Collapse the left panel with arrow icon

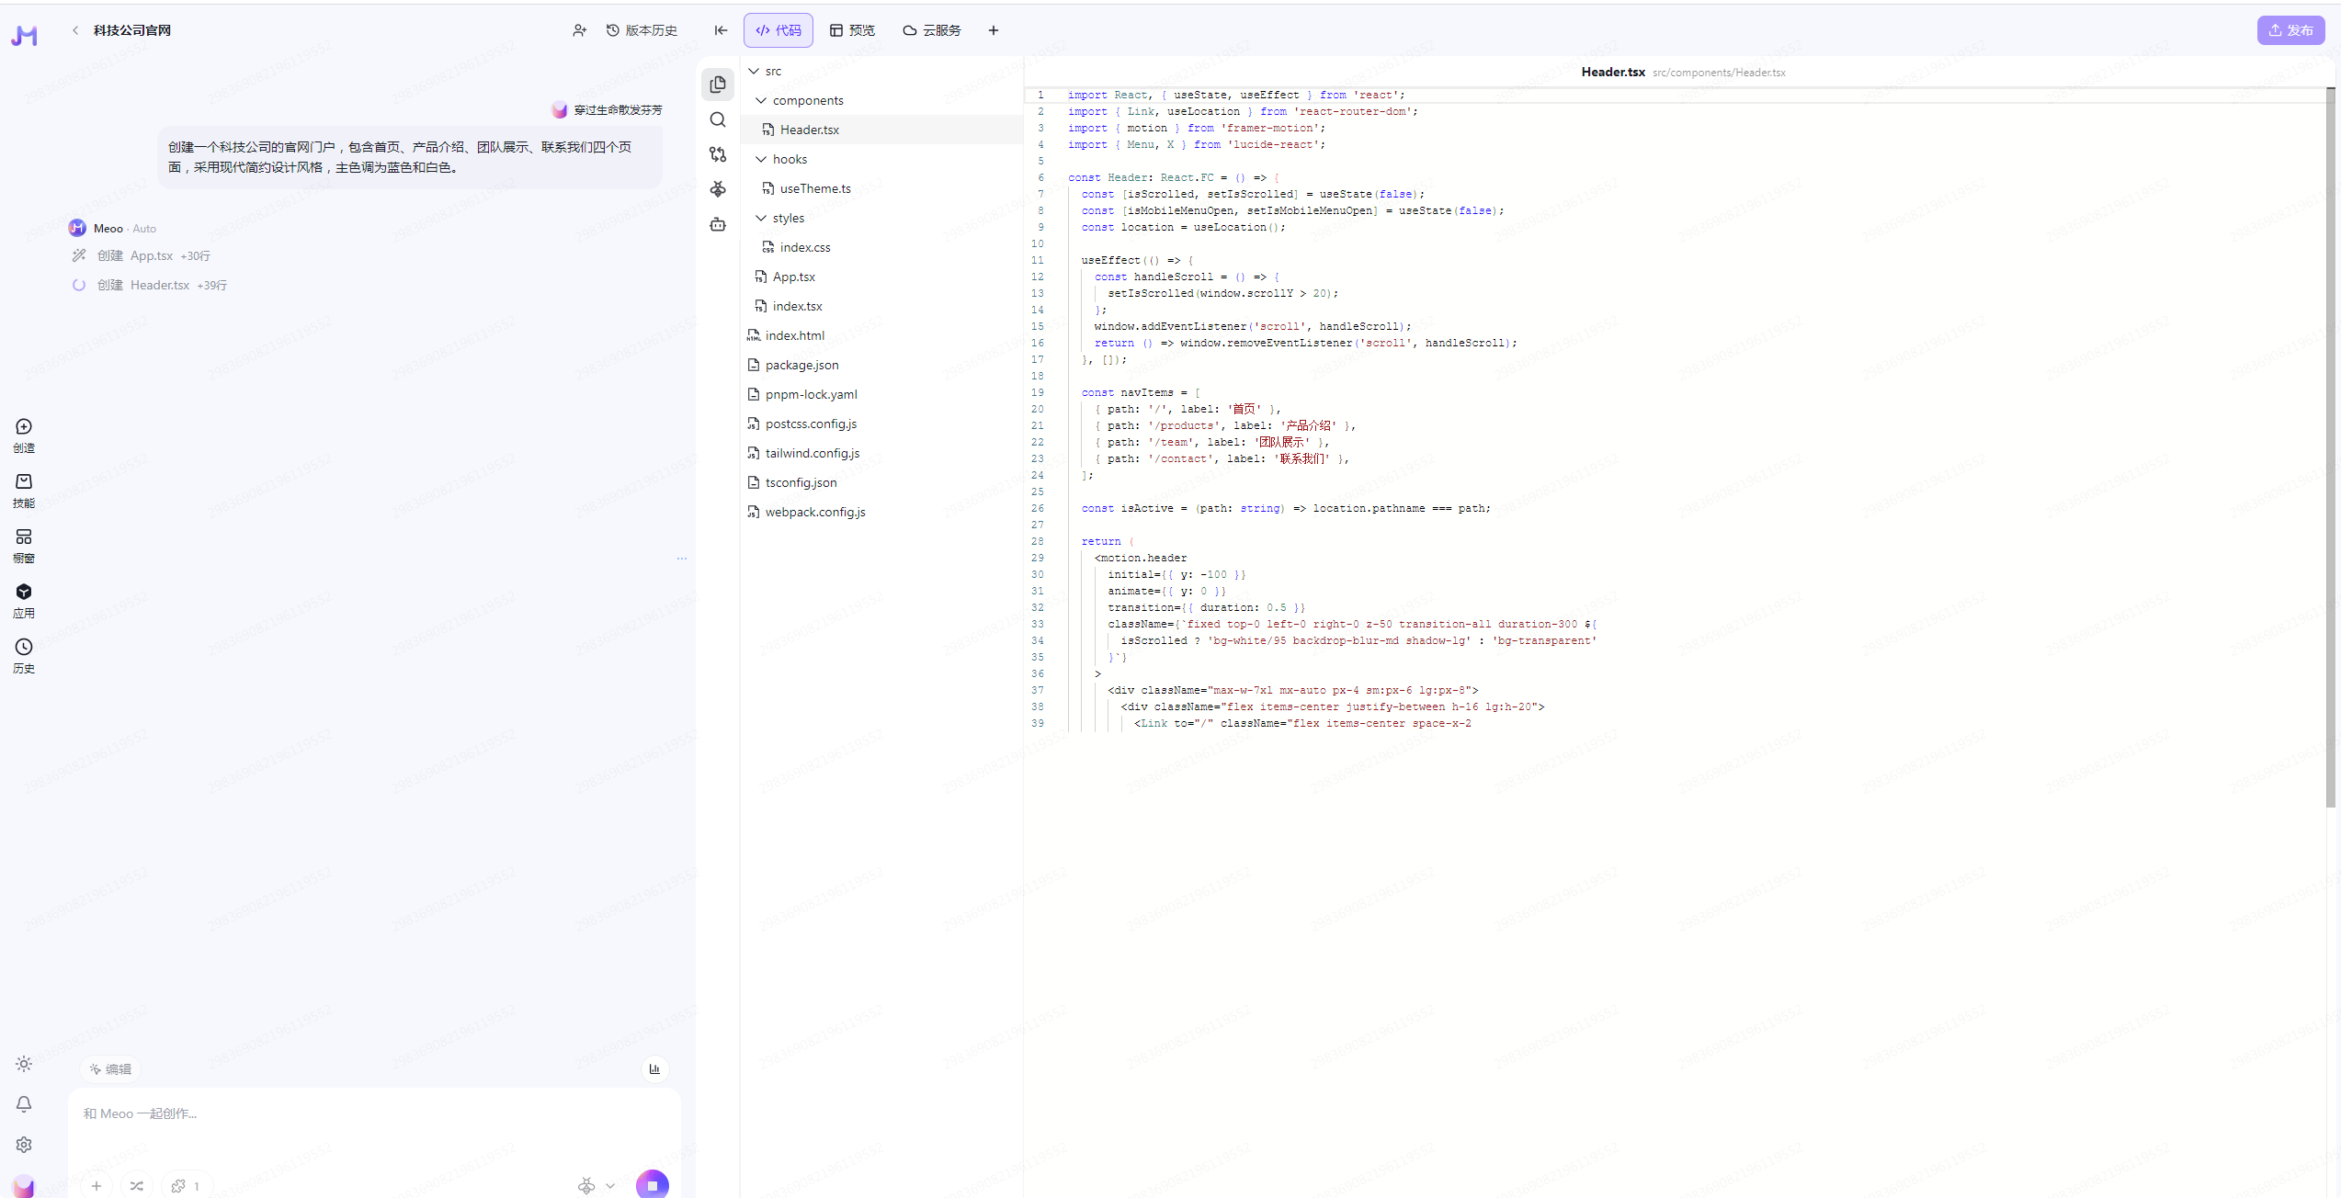point(721,30)
